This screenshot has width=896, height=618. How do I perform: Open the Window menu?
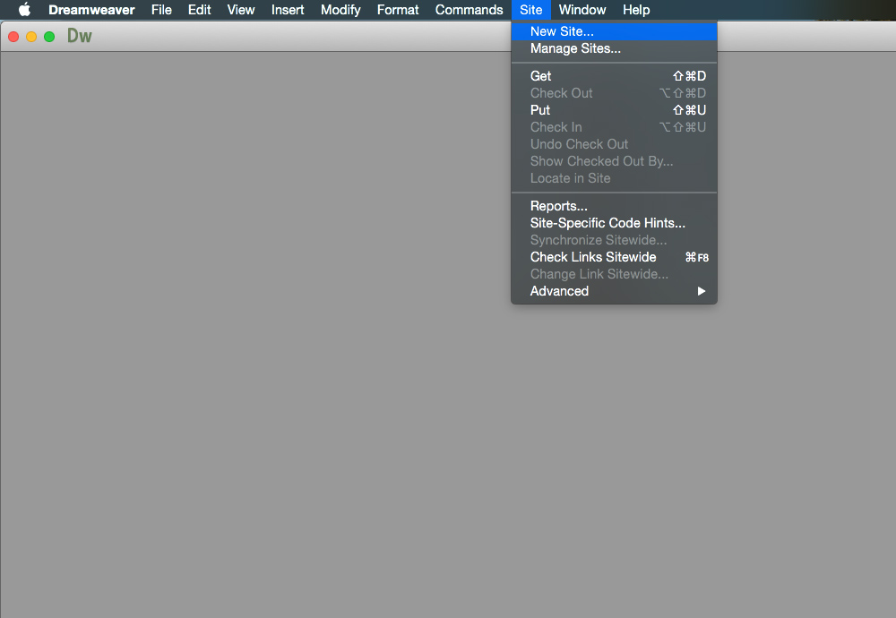click(582, 10)
